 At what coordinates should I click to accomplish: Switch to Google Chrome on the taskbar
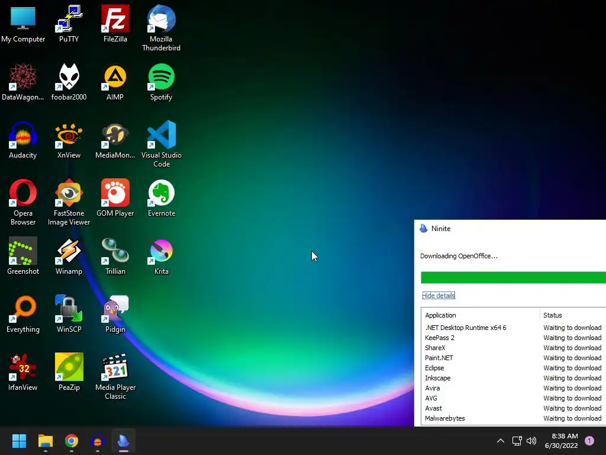pyautogui.click(x=72, y=441)
